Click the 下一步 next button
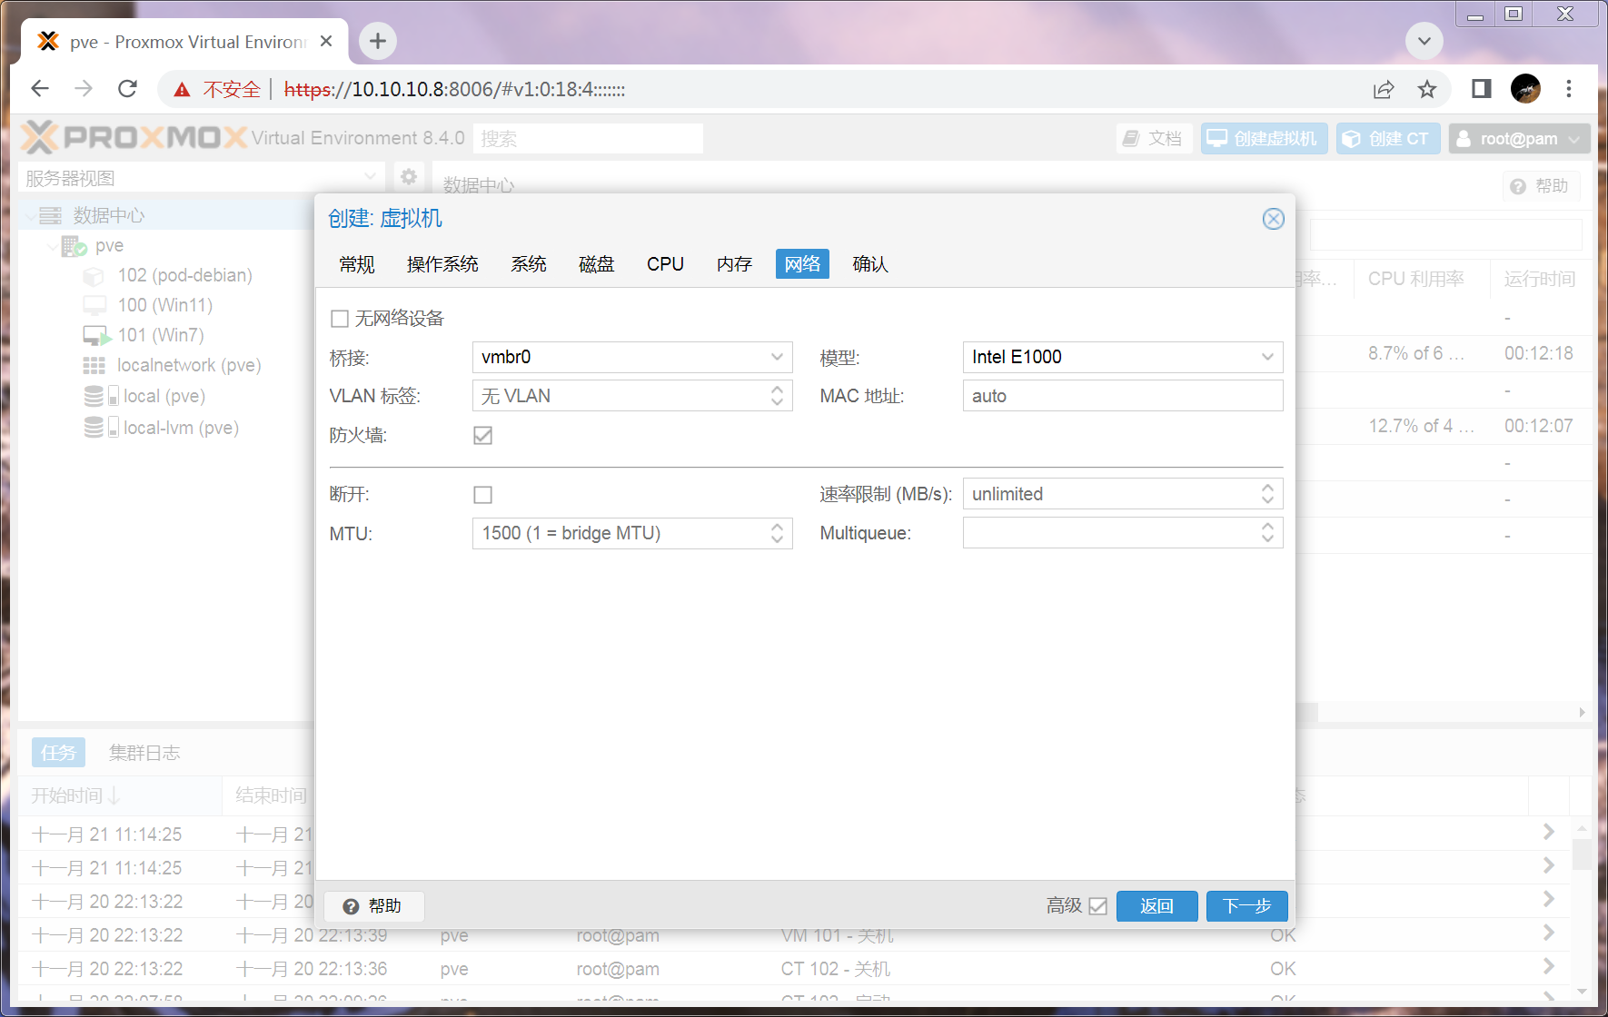Screen dimensions: 1608x1017 [x=1246, y=906]
